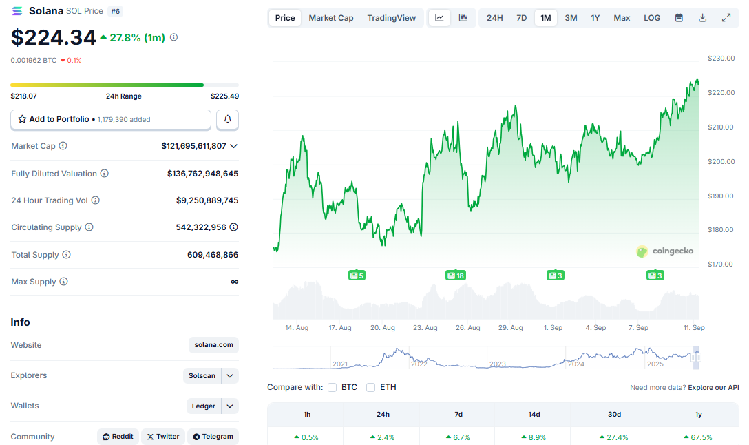This screenshot has width=749, height=445.
Task: Click the #6 rank badge
Action: coord(116,11)
